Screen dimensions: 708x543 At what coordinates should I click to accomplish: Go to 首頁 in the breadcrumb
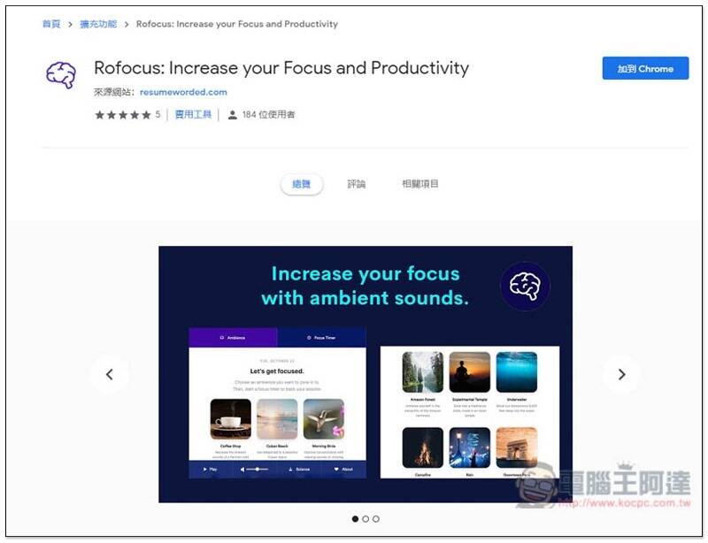click(51, 24)
